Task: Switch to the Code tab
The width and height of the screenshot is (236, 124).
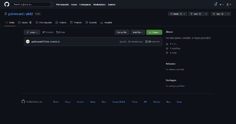Action: pos(10,23)
